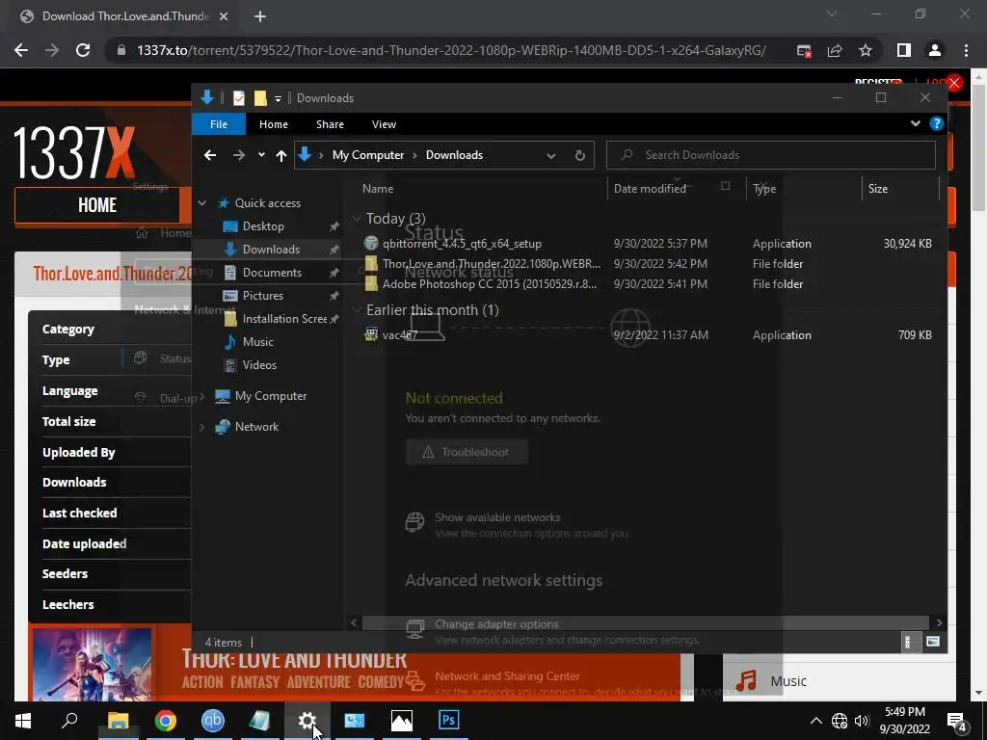Viewport: 987px width, 740px height.
Task: Click My Computer in address breadcrumb
Action: tap(368, 155)
